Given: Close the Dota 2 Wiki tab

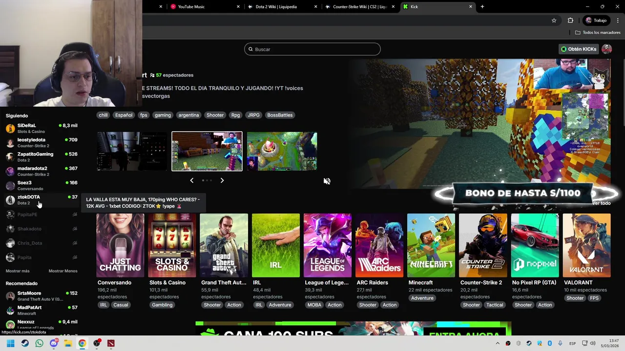Looking at the screenshot, I should [316, 7].
